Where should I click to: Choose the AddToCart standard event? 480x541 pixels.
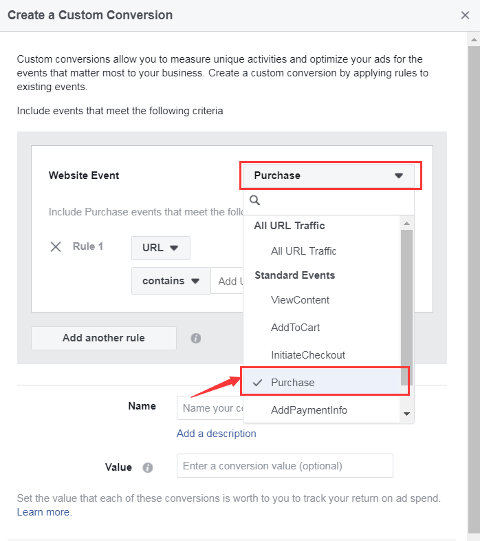(295, 328)
